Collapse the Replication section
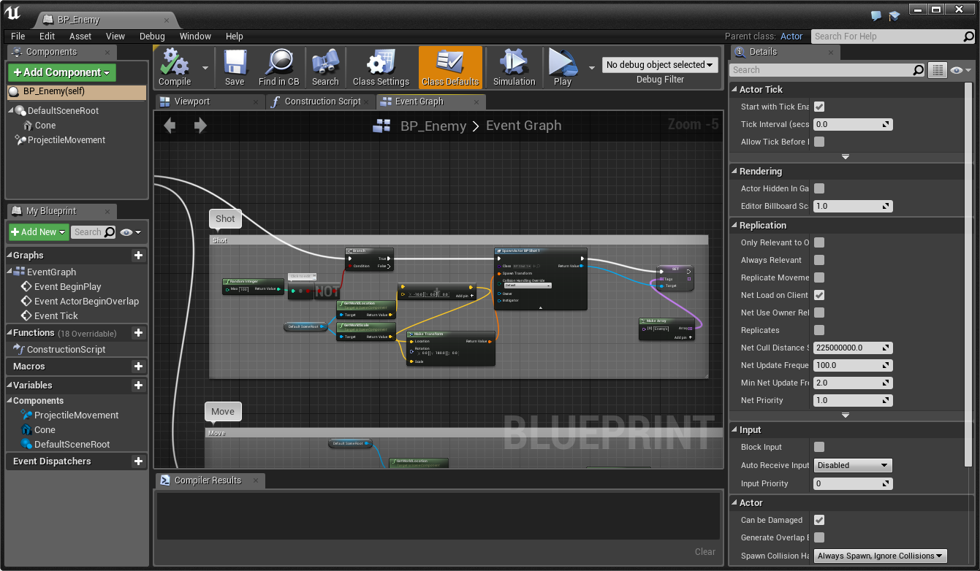The width and height of the screenshot is (980, 571). (x=735, y=226)
